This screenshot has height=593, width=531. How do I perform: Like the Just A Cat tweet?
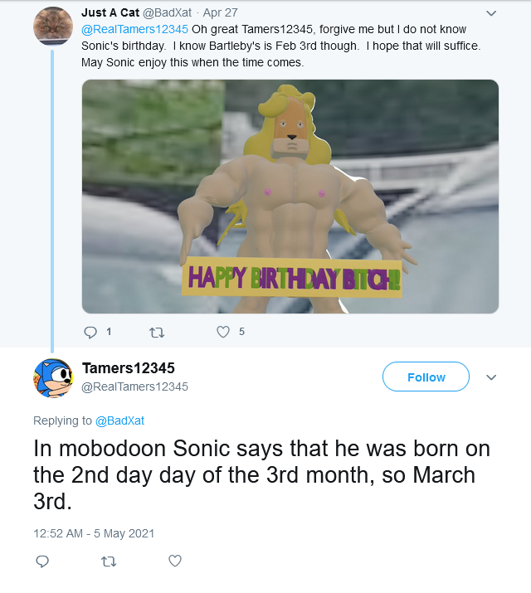pos(222,332)
